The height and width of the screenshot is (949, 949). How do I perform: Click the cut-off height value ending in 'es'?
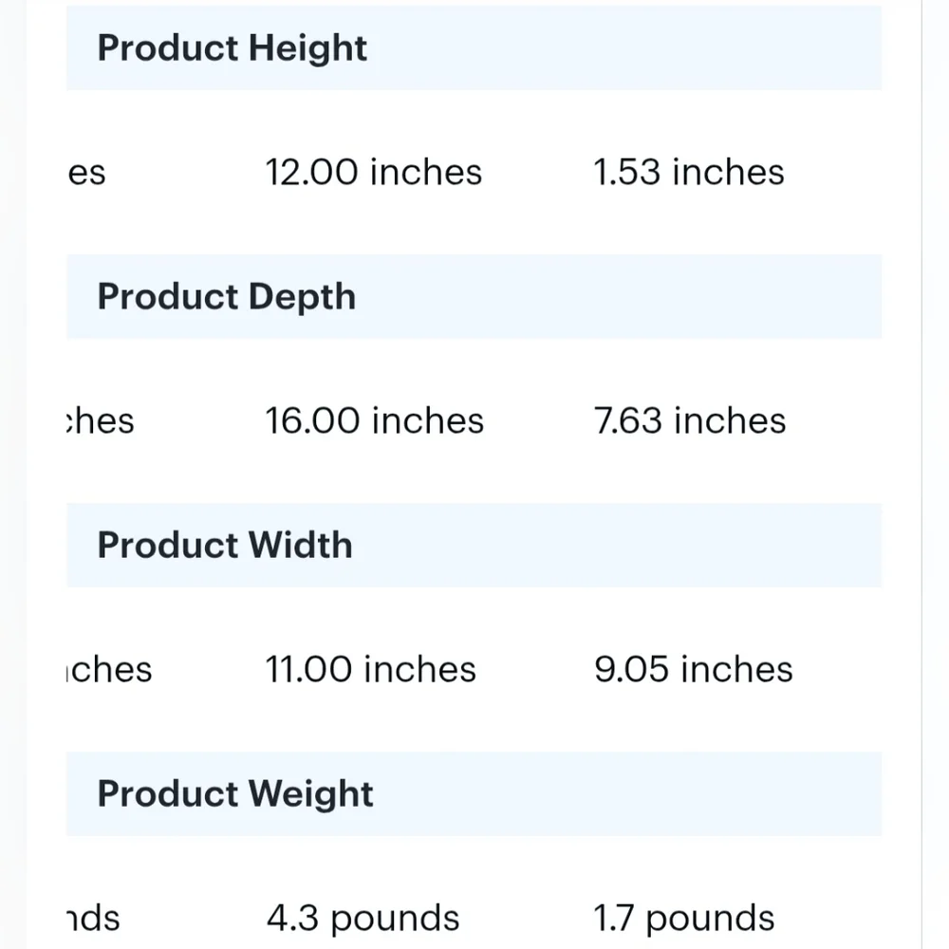(86, 173)
